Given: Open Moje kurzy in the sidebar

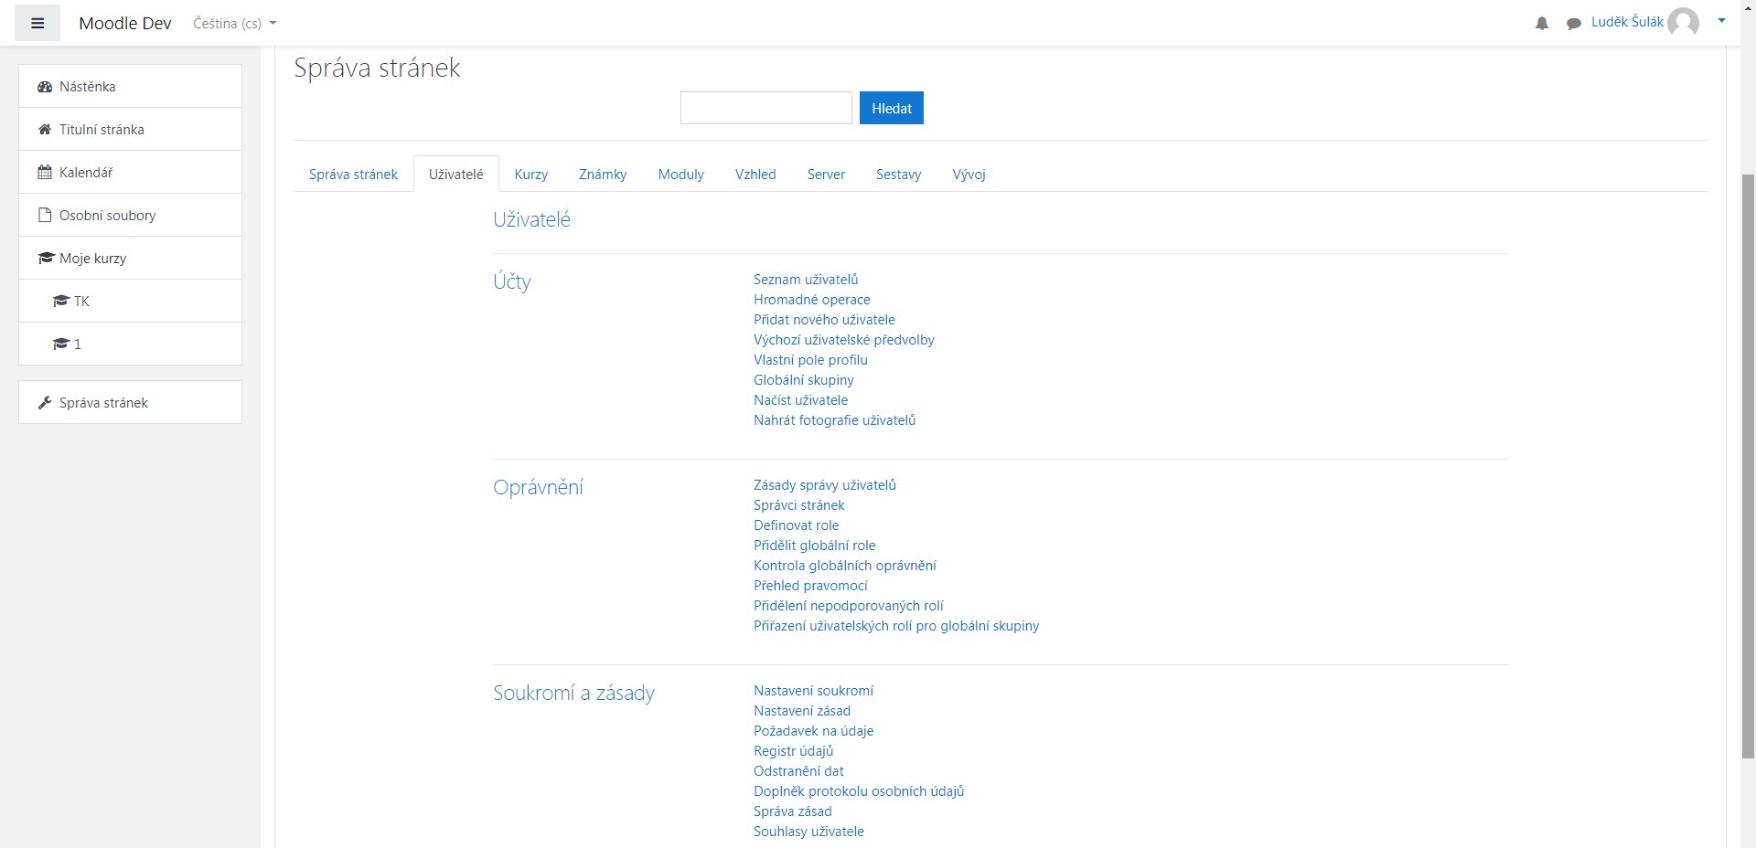Looking at the screenshot, I should (92, 259).
